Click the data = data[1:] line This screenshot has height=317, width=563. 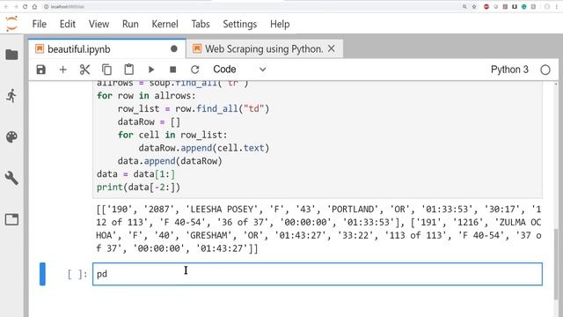pos(135,174)
